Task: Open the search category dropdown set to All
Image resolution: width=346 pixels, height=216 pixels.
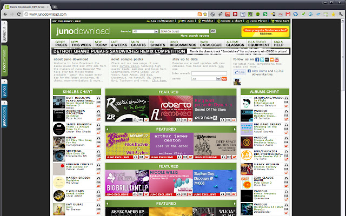Action: pos(145,31)
